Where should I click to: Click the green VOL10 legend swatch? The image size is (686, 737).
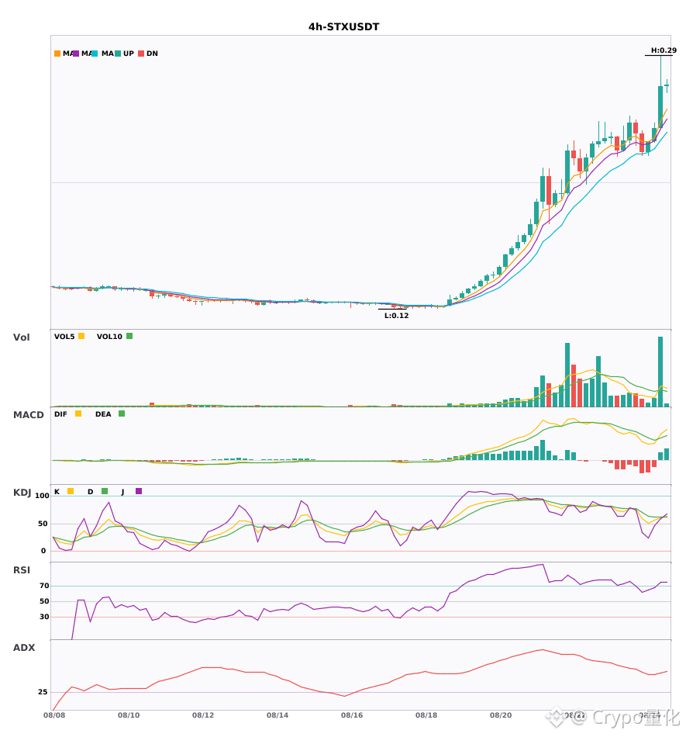click(x=129, y=336)
